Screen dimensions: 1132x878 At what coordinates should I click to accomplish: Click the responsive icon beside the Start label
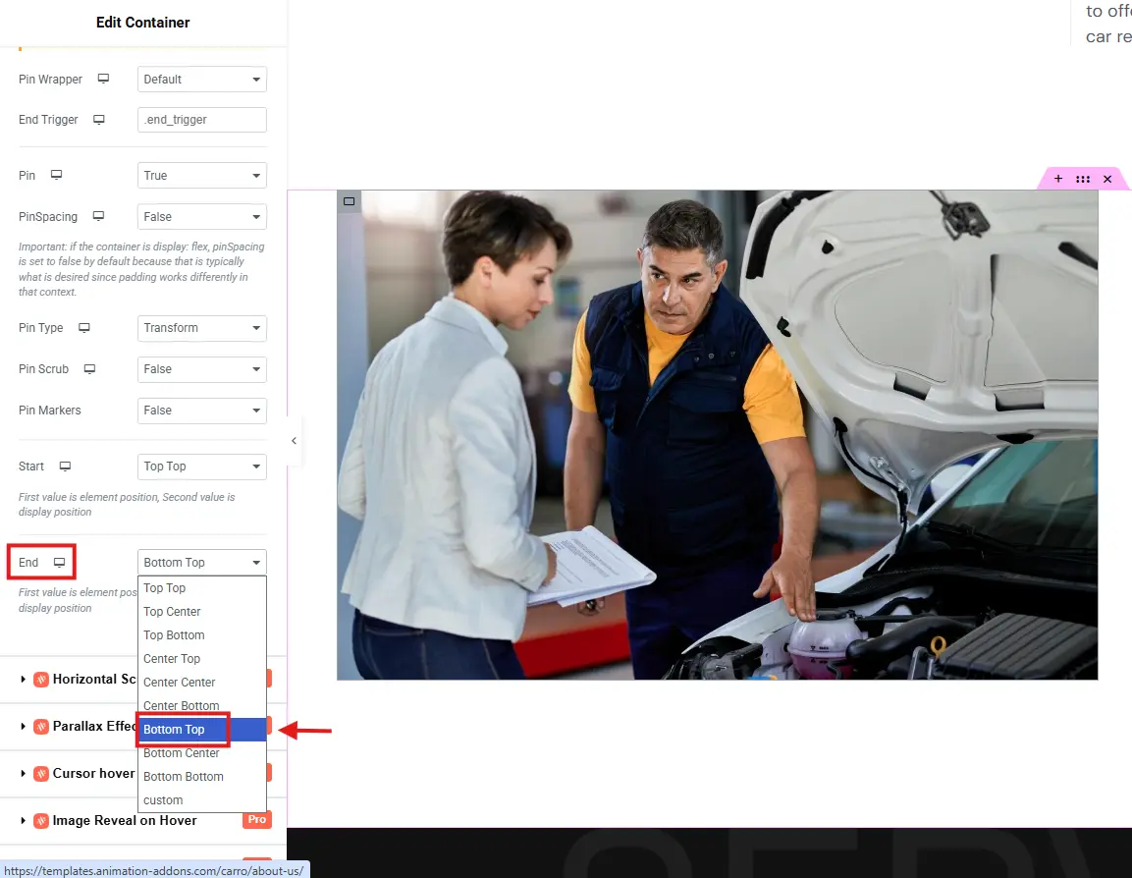point(65,466)
